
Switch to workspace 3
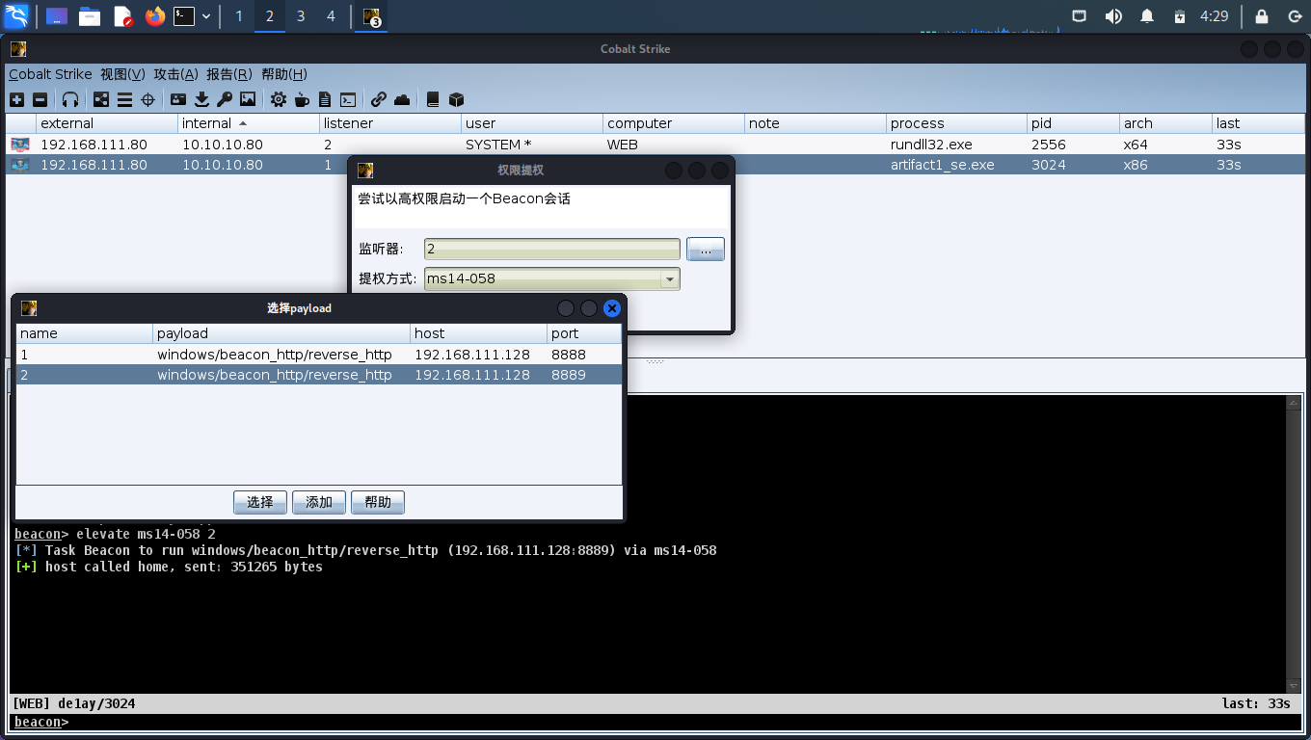(x=301, y=16)
